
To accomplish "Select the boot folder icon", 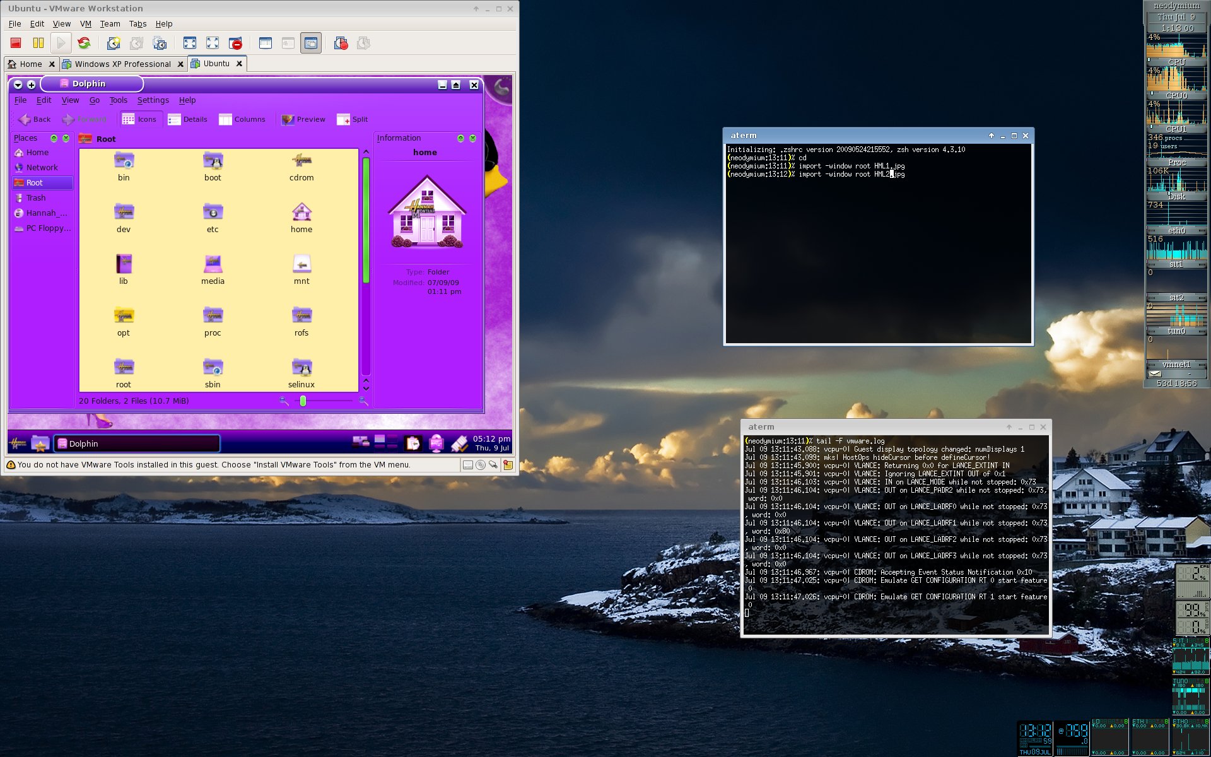I will [213, 161].
